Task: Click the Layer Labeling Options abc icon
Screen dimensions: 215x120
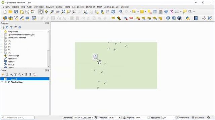Action: pyautogui.click(x=113, y=18)
